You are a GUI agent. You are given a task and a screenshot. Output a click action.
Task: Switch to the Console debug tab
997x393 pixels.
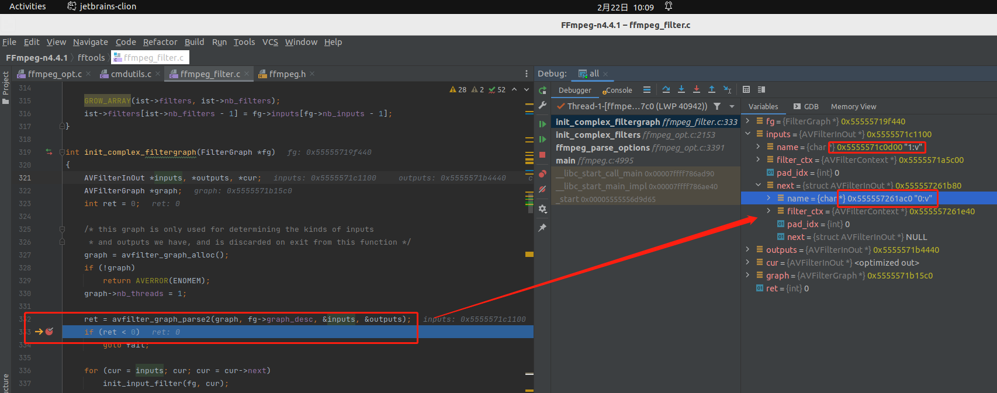[x=618, y=91]
